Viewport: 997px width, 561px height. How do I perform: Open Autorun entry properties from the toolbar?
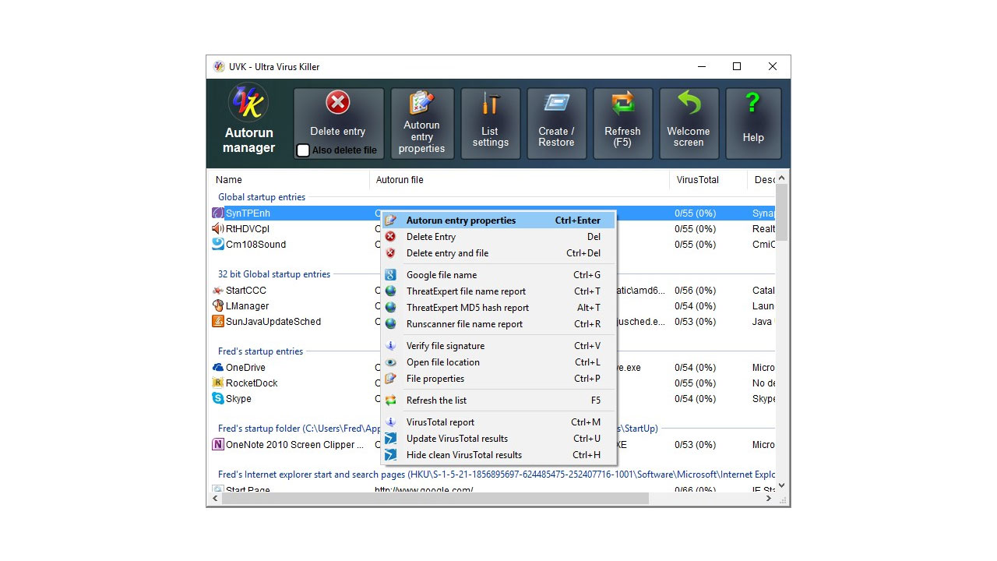pyautogui.click(x=421, y=124)
